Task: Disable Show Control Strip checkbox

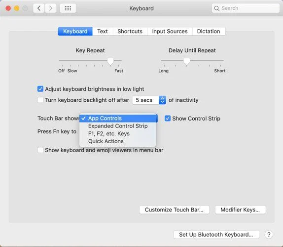Action: click(168, 119)
